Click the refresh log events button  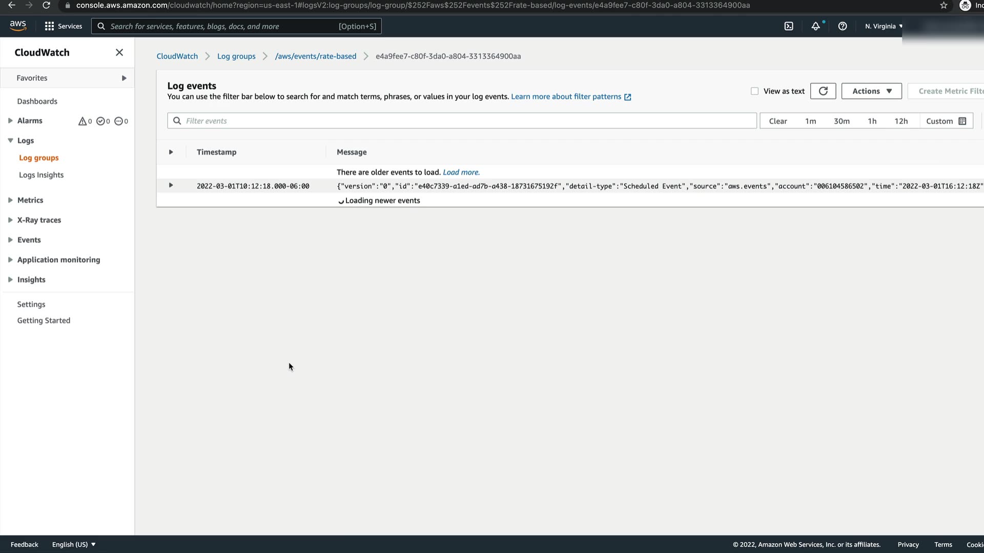[x=823, y=91]
